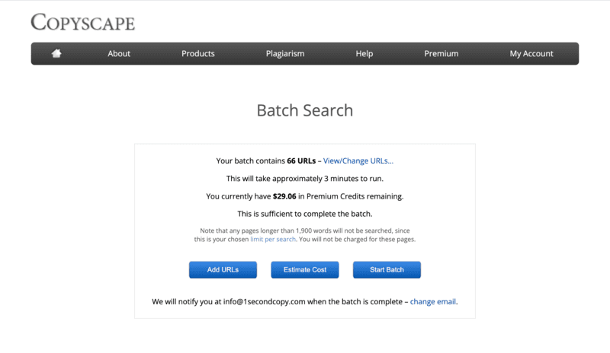The height and width of the screenshot is (353, 610).
Task: Click 'This is sufficient to complete the batch' text
Action: tap(305, 214)
